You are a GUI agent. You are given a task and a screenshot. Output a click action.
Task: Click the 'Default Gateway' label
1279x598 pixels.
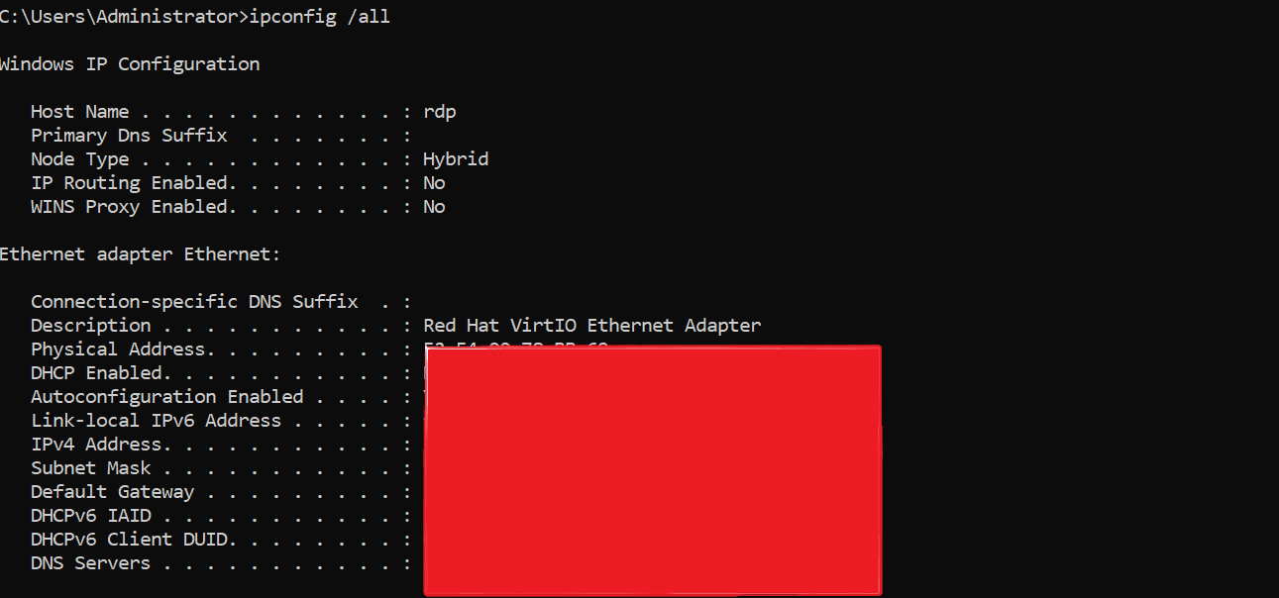pos(112,492)
